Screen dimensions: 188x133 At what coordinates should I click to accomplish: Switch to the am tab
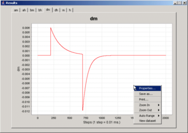click(x=16, y=10)
